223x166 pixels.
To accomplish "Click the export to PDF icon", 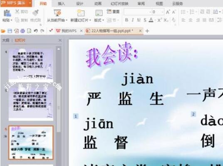I will pyautogui.click(x=16, y=31).
